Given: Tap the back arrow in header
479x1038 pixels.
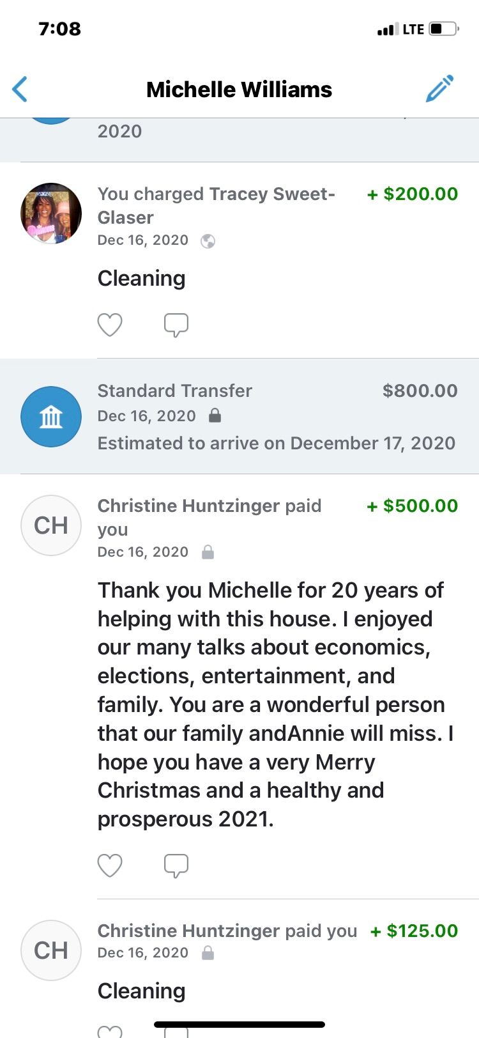Looking at the screenshot, I should [x=20, y=89].
